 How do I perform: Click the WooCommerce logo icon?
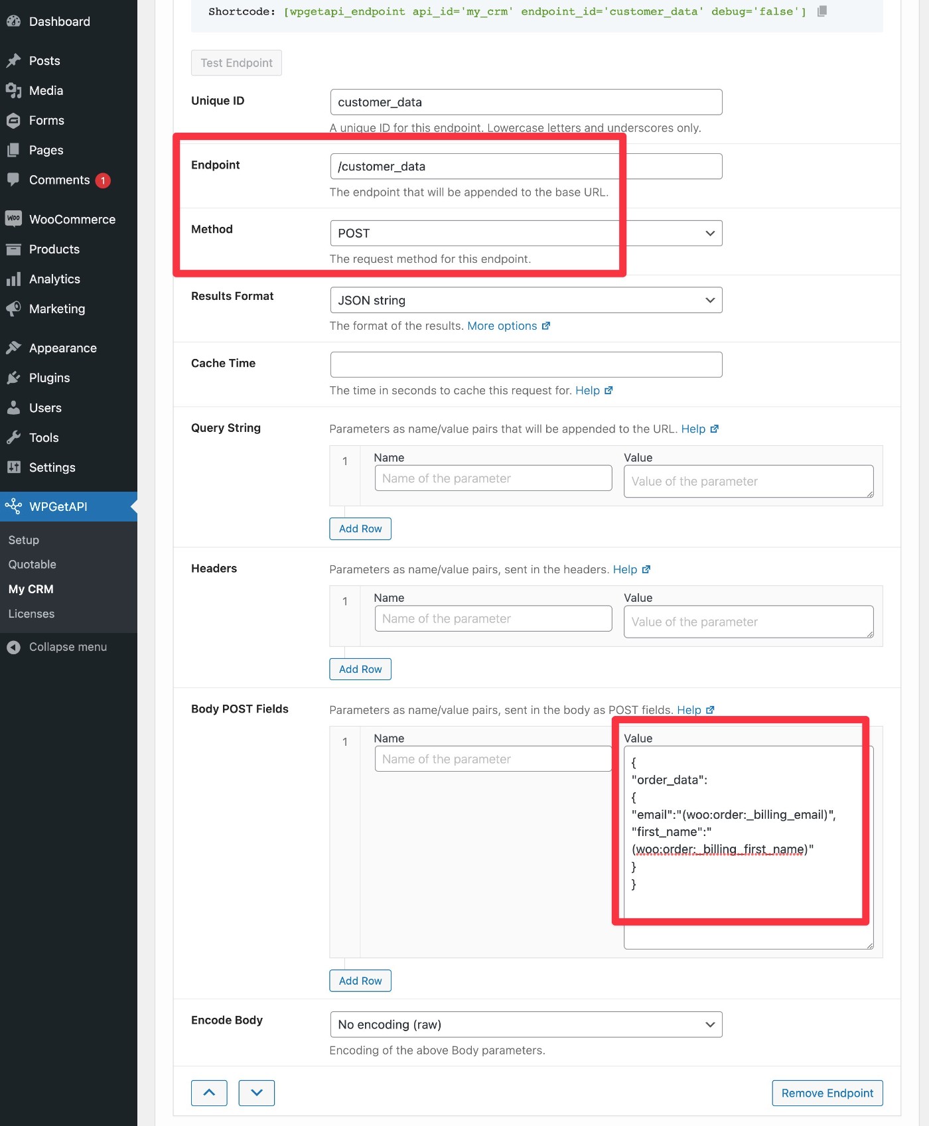pos(13,219)
